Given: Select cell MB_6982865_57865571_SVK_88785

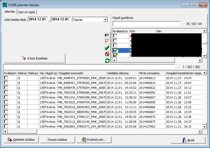Looking at the screenshot, I should click(82, 126).
